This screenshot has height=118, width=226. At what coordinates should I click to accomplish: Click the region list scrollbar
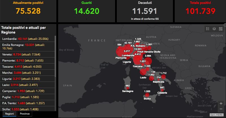(55, 56)
